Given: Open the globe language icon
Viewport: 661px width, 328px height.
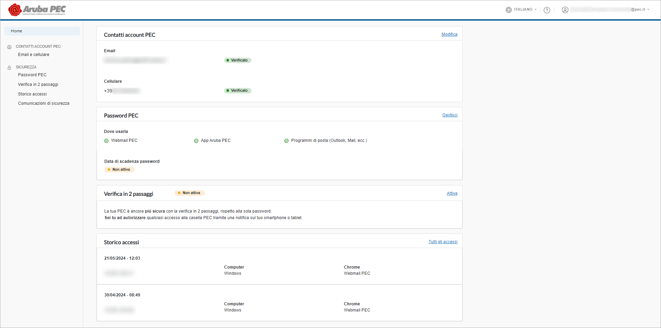Looking at the screenshot, I should tap(508, 10).
